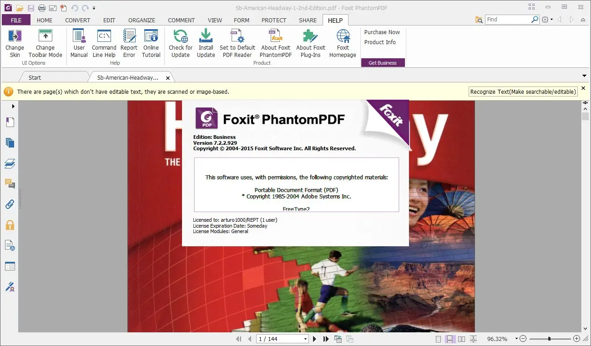Toggle continuous page view mode
The width and height of the screenshot is (591, 346).
coord(450,339)
